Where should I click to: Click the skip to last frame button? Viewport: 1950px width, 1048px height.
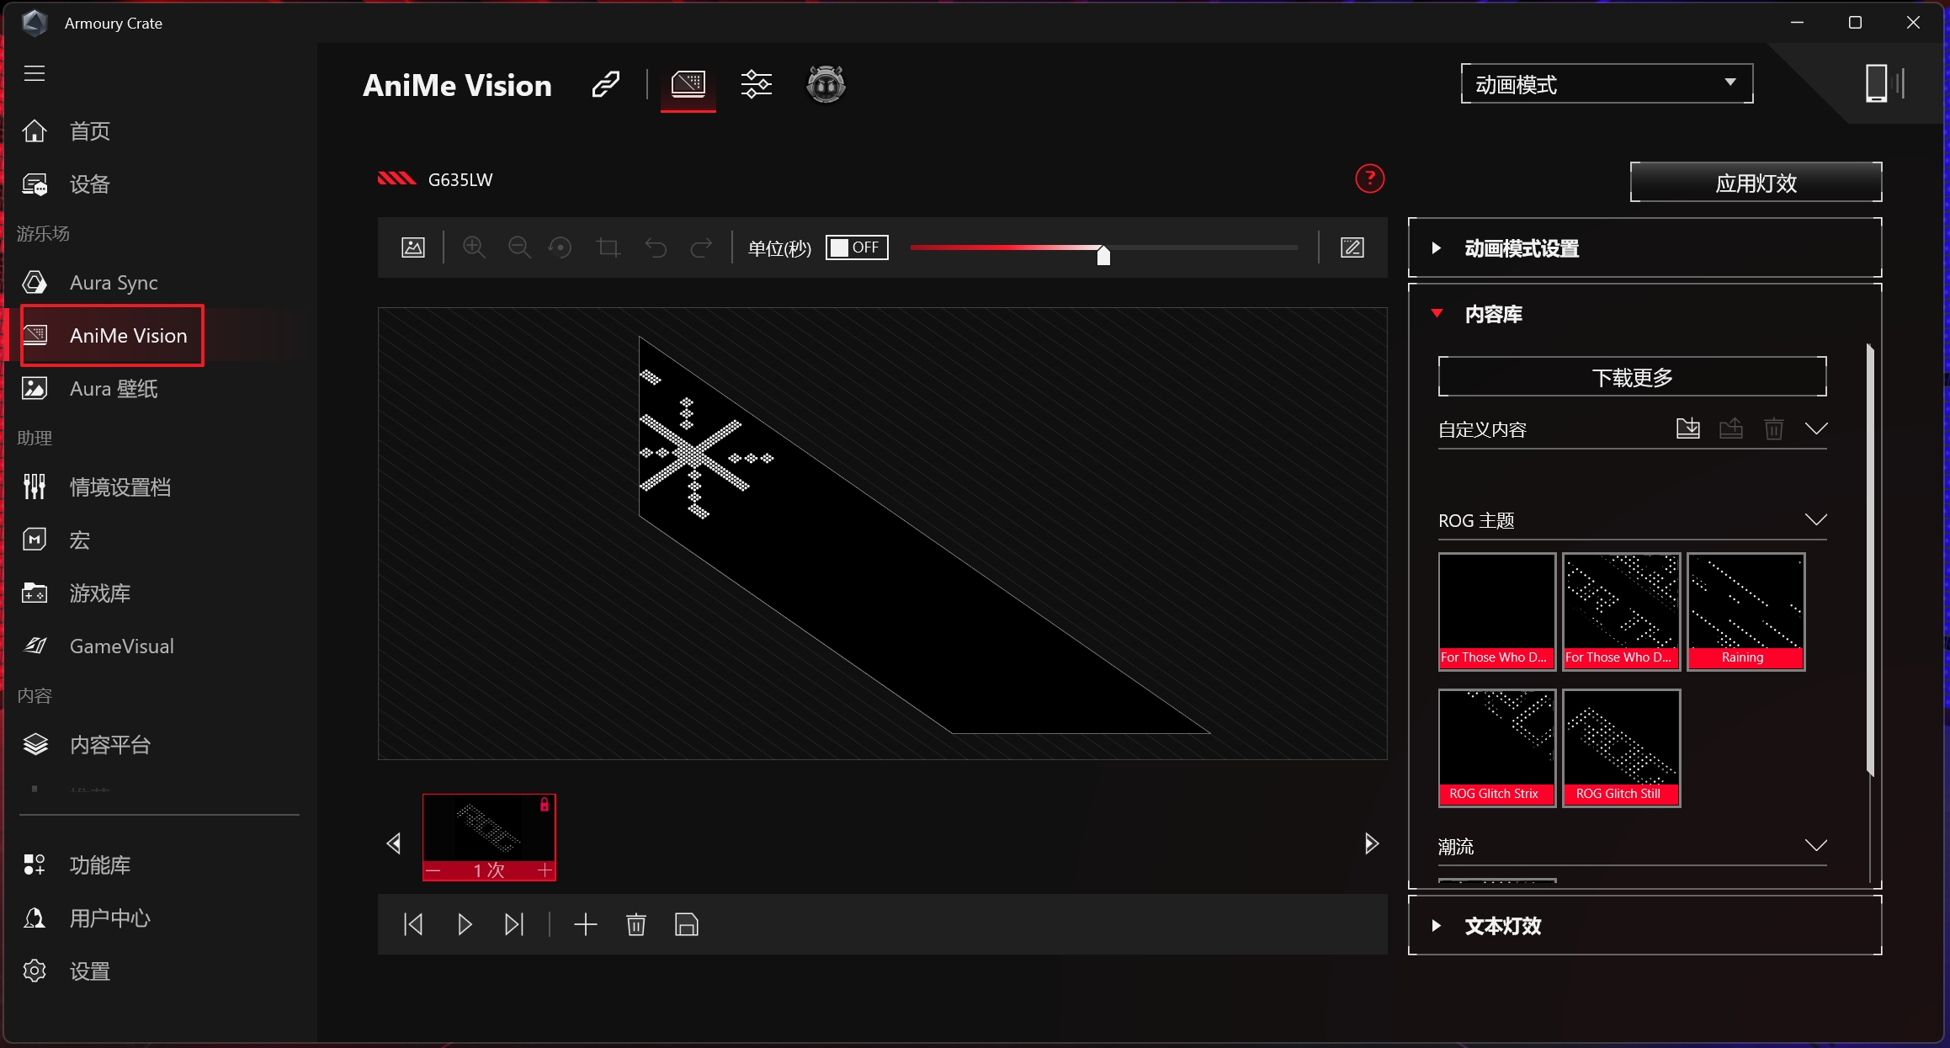(x=514, y=924)
